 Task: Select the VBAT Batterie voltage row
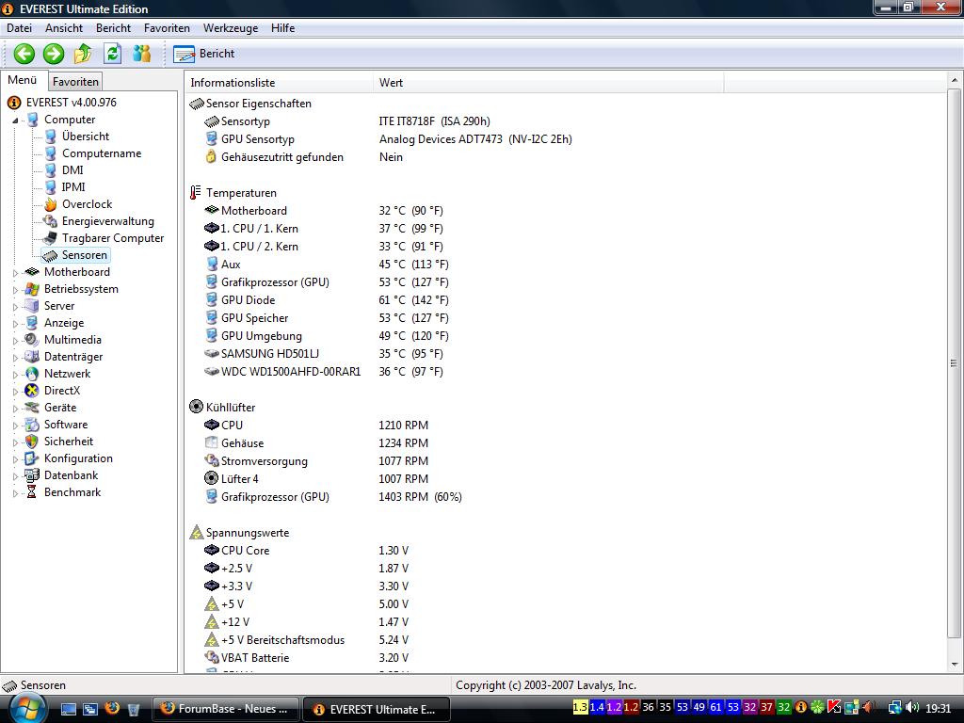(x=307, y=658)
